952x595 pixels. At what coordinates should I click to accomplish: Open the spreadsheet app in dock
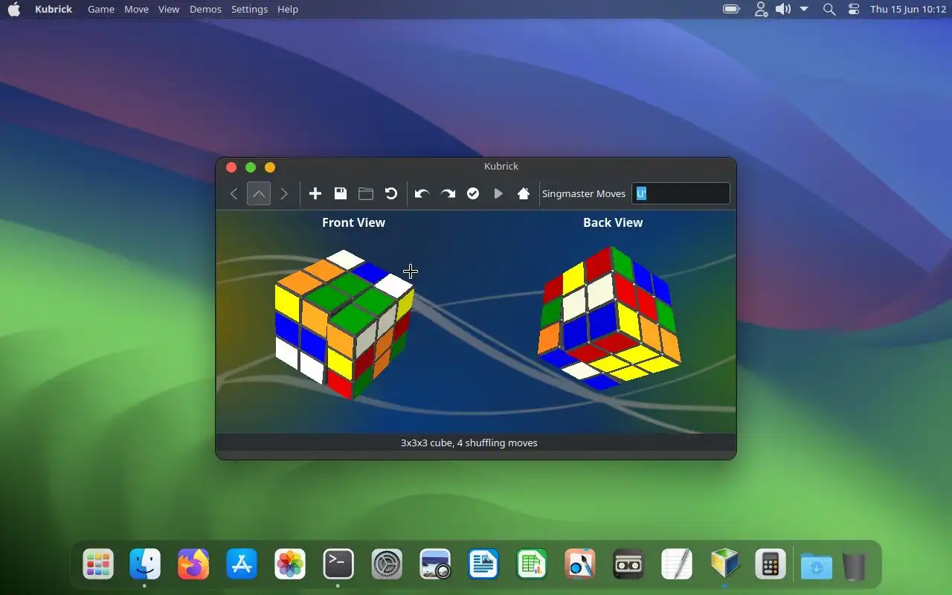532,565
